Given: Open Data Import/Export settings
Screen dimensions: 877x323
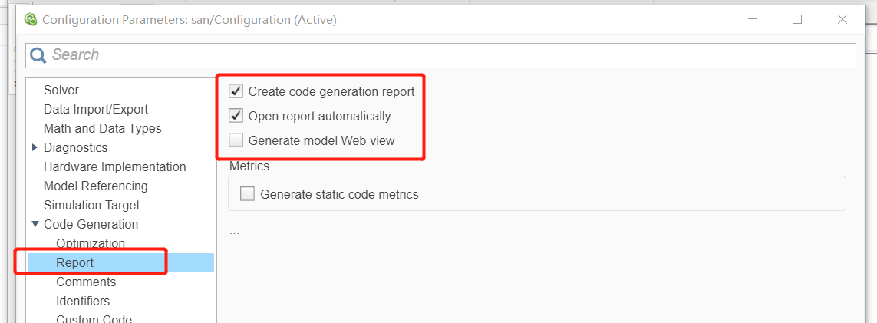Looking at the screenshot, I should [96, 109].
